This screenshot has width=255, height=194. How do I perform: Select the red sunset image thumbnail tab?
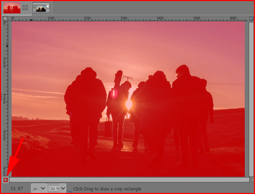(x=12, y=8)
